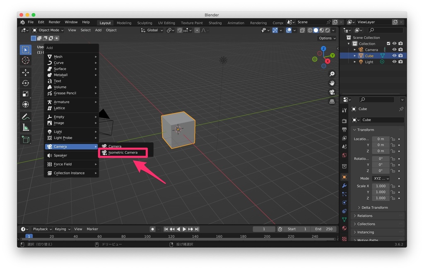Select the Annotate tool

pos(25,117)
